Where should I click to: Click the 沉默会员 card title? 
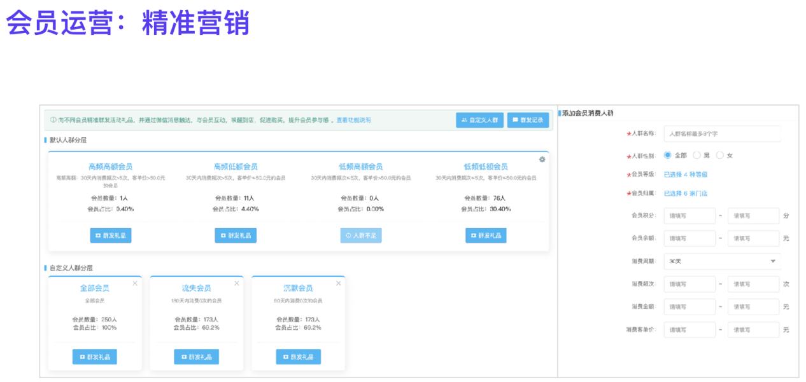pos(298,288)
